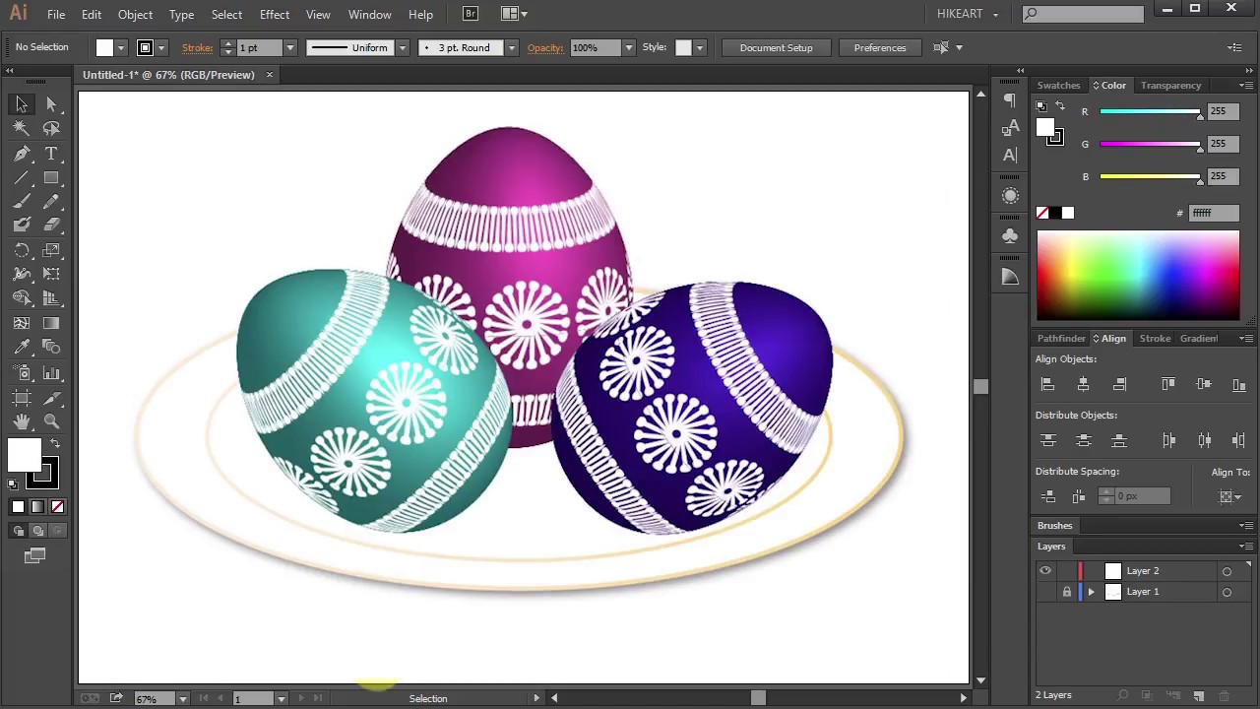This screenshot has width=1260, height=709.
Task: Select the Selection tool
Action: coord(22,104)
